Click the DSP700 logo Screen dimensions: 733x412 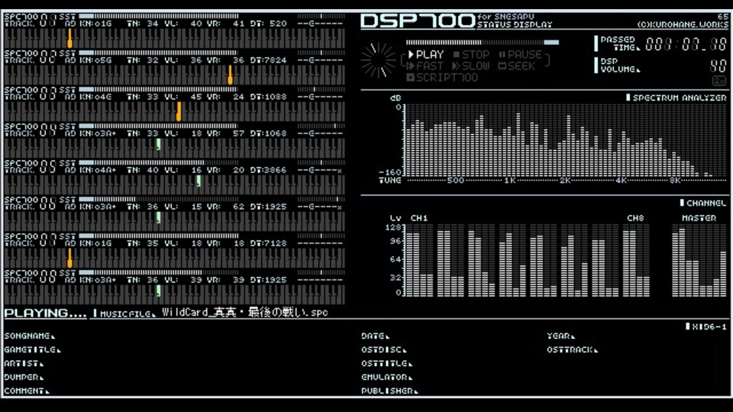[418, 21]
